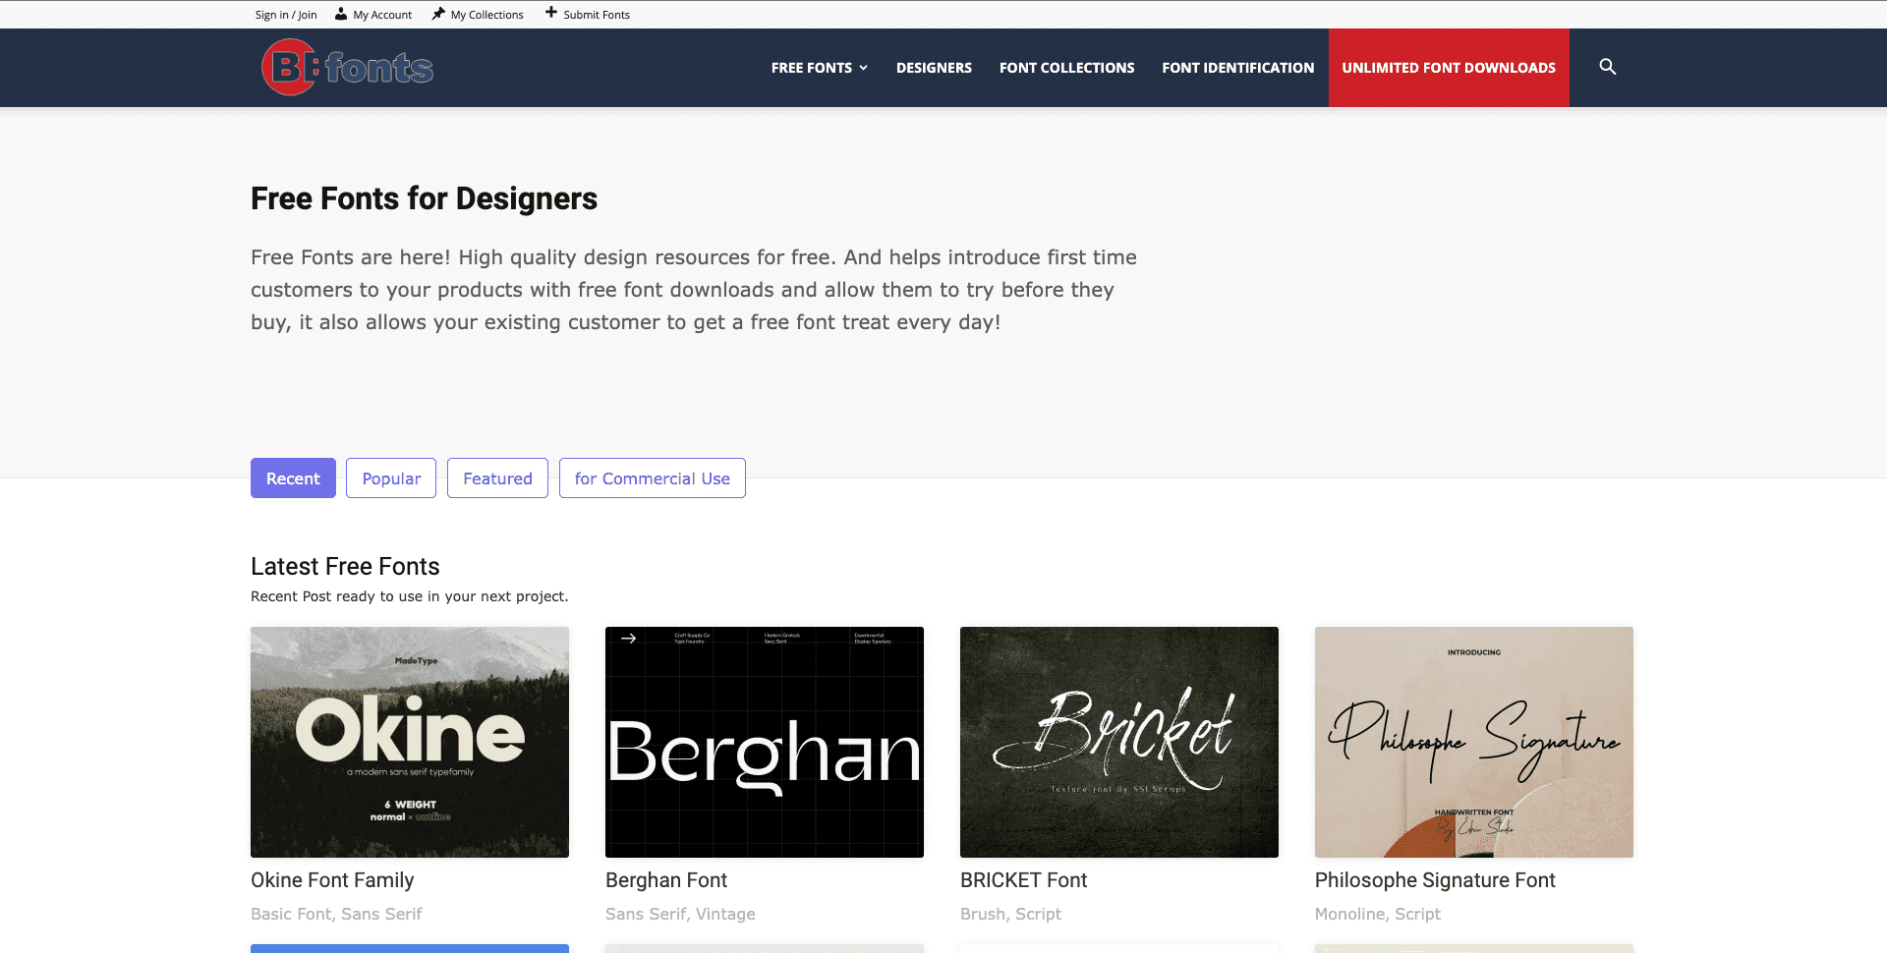Image resolution: width=1887 pixels, height=953 pixels.
Task: Click the Script category under Philosophe Signature
Action: pyautogui.click(x=1417, y=914)
